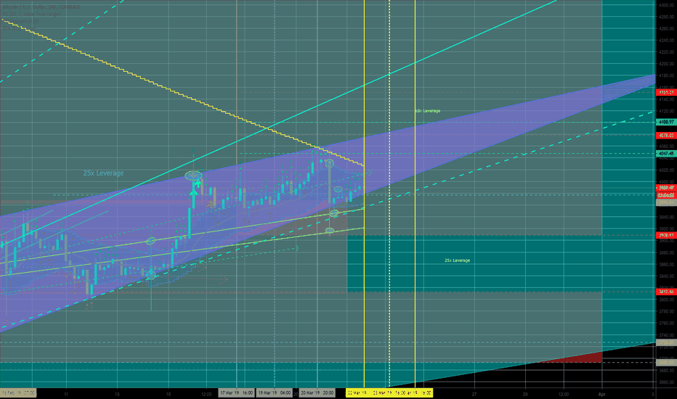Screen dimensions: 677x399
Task: Click the 3660.00 price scale value
Action: pyautogui.click(x=667, y=382)
